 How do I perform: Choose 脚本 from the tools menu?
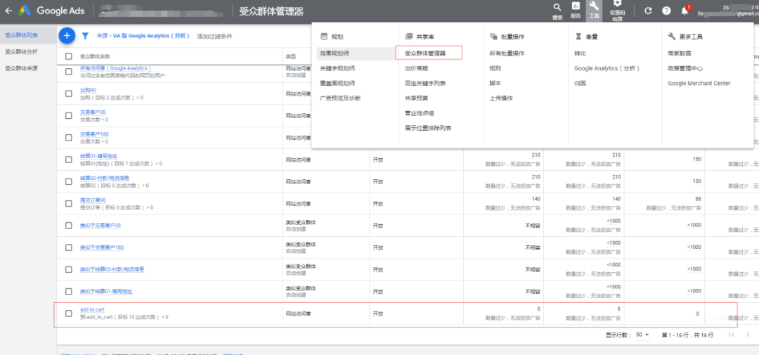pyautogui.click(x=495, y=83)
